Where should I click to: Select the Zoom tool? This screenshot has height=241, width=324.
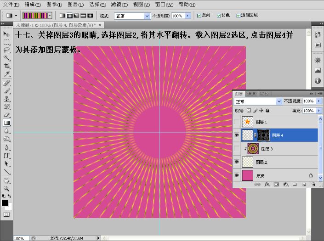[x=6, y=188]
